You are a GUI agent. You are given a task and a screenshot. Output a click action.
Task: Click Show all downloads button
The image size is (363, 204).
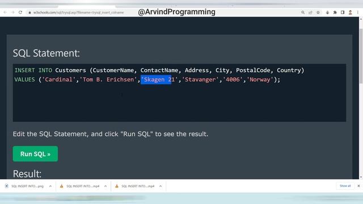345,186
